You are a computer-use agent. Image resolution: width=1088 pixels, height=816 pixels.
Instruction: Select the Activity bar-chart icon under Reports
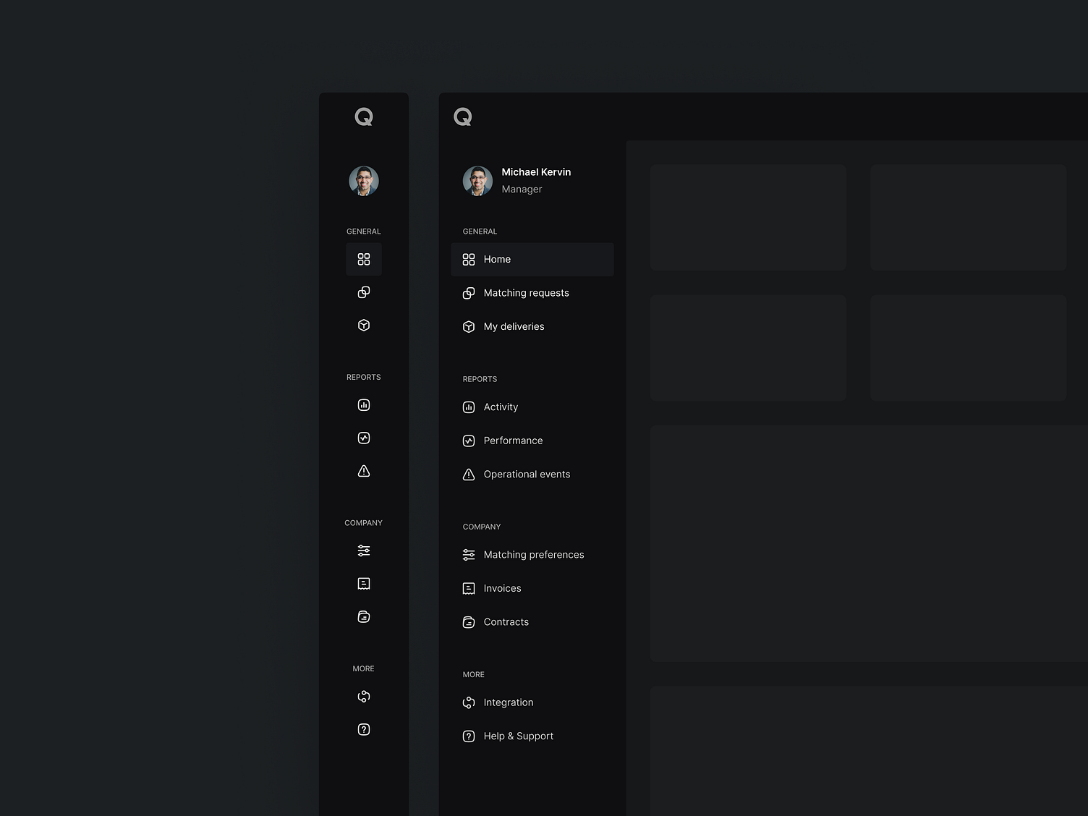click(x=363, y=405)
